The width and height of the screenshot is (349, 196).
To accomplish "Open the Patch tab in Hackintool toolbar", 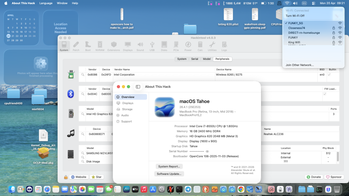I will [76, 46].
